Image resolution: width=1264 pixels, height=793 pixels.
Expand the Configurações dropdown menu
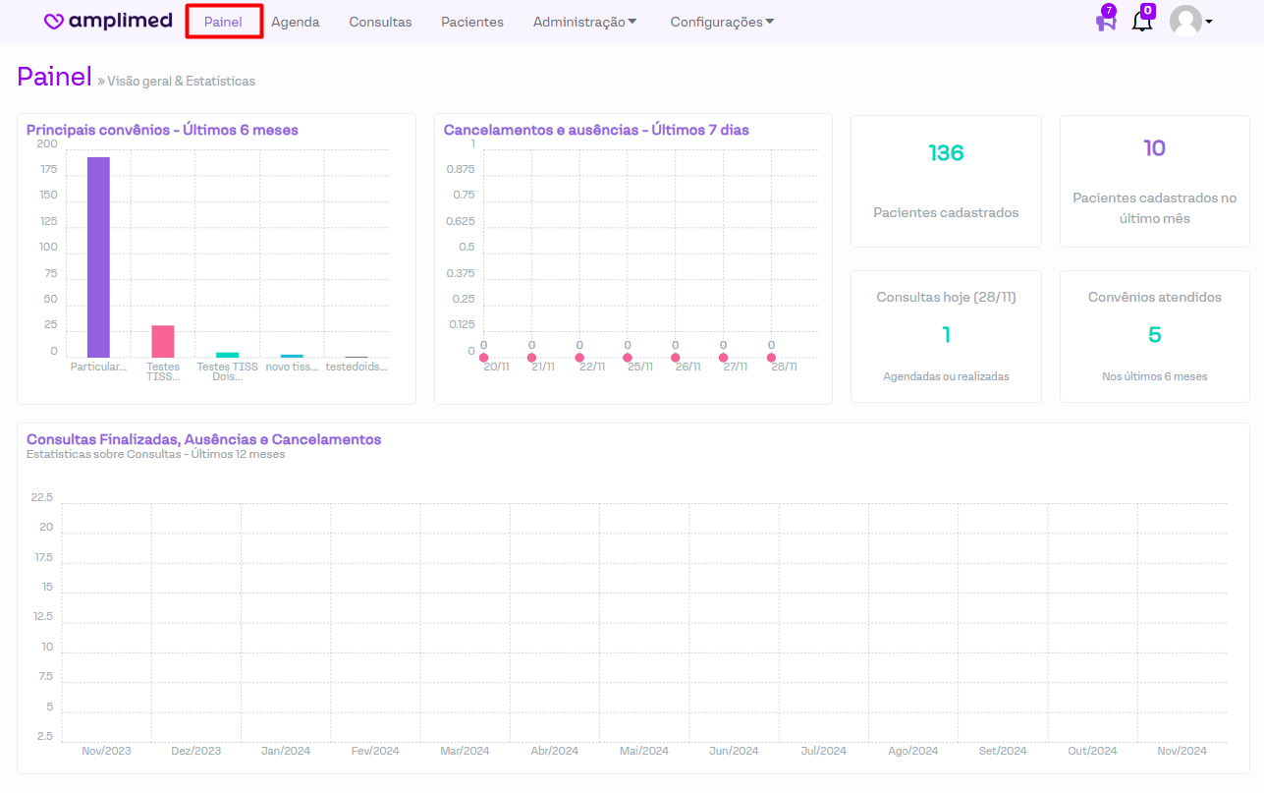pyautogui.click(x=722, y=22)
